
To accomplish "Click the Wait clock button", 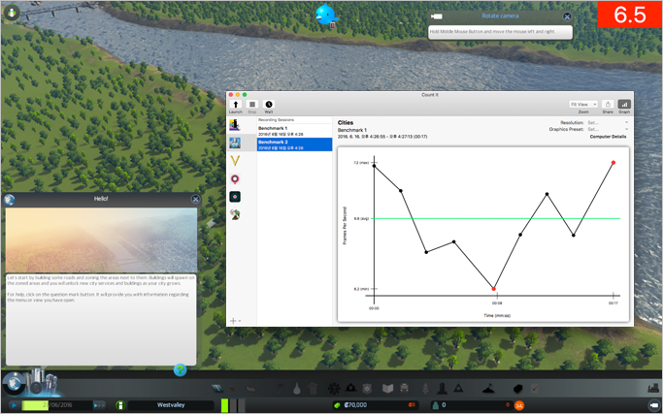I will coord(269,105).
